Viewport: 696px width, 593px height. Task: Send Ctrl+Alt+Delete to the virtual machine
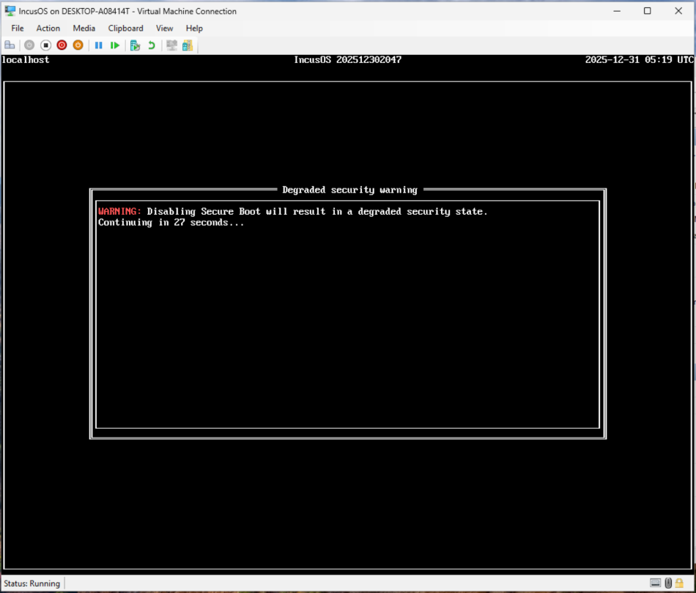[x=10, y=45]
